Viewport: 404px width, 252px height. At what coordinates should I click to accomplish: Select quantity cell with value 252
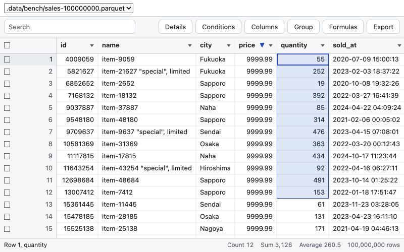pos(302,72)
